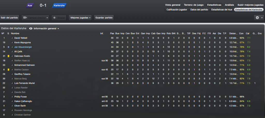
Task: Open the Cámara director dropdown
Action: 35,18
